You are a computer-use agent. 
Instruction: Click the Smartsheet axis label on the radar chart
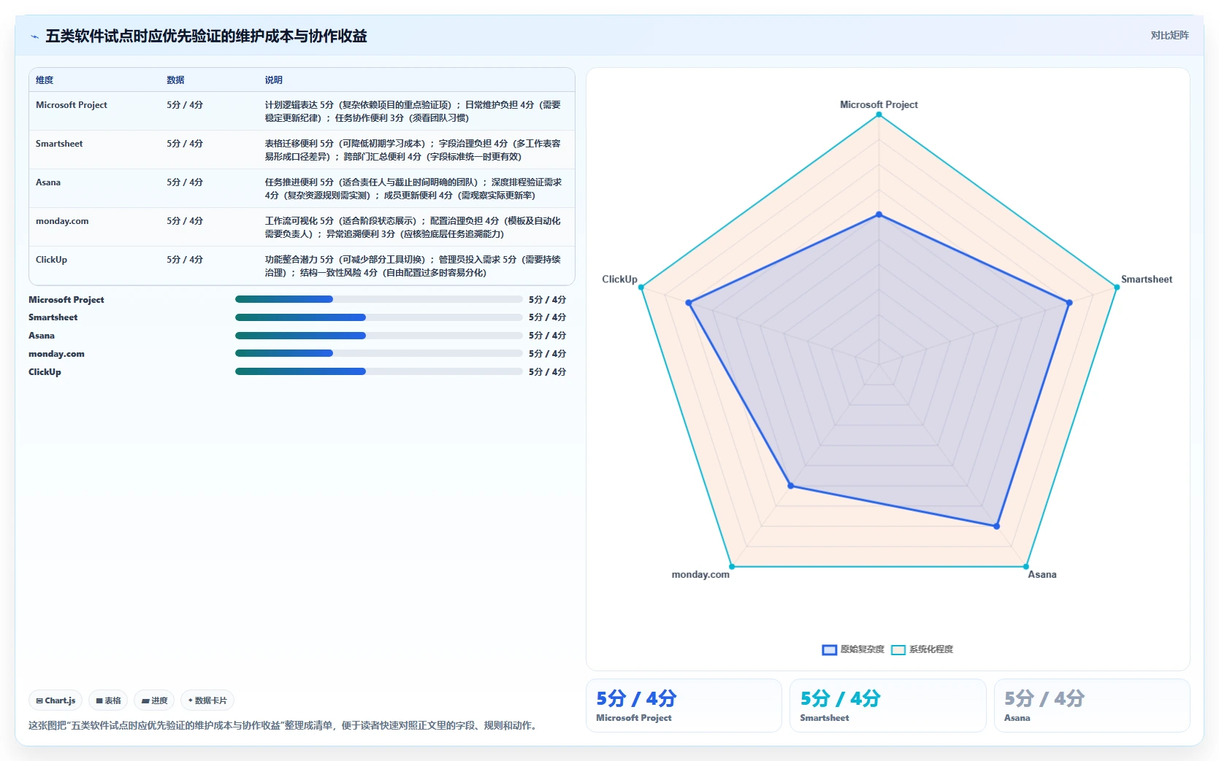[x=1147, y=279]
